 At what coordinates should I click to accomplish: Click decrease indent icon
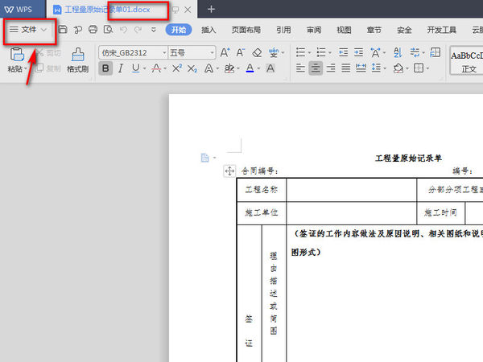pos(343,52)
